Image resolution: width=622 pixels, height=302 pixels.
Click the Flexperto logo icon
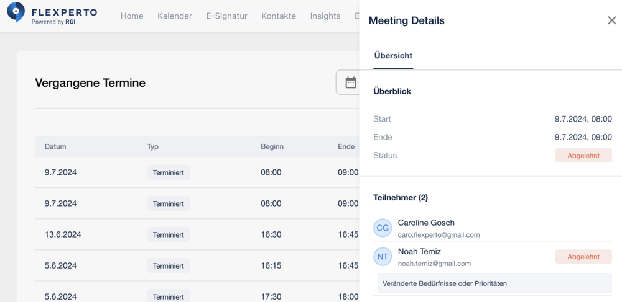click(16, 12)
